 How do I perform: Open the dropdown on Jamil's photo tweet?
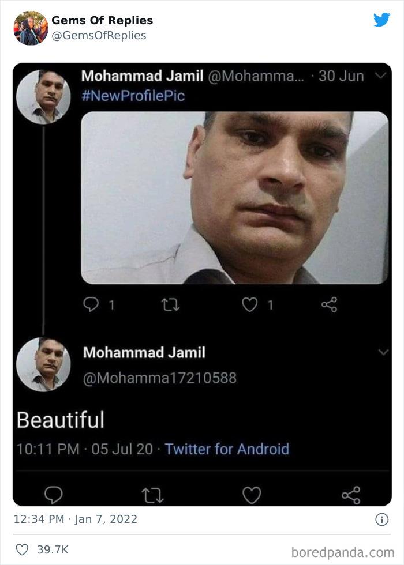pos(379,74)
